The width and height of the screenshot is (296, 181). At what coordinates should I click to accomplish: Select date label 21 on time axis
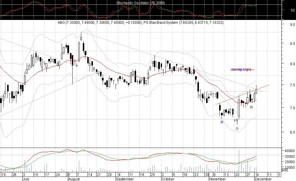(98, 174)
